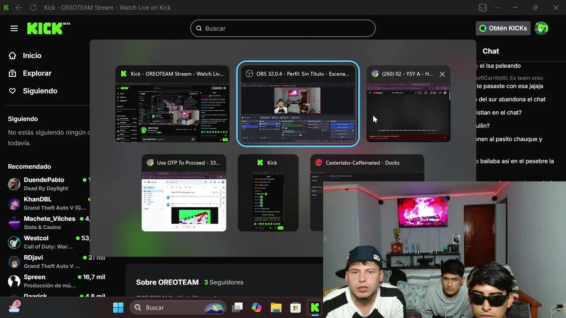
Task: Click the 'Recomendado' sidebar heading
Action: 29,167
